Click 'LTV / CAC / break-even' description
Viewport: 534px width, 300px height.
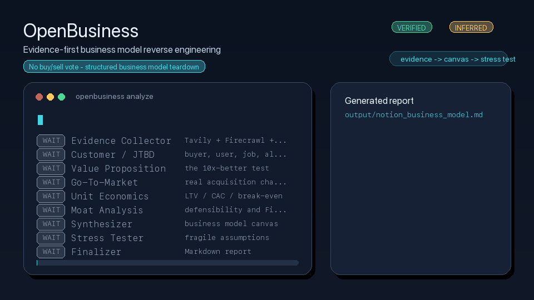[x=234, y=196]
